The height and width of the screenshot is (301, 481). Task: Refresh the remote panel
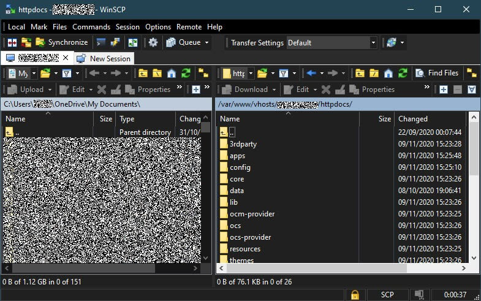(x=403, y=74)
